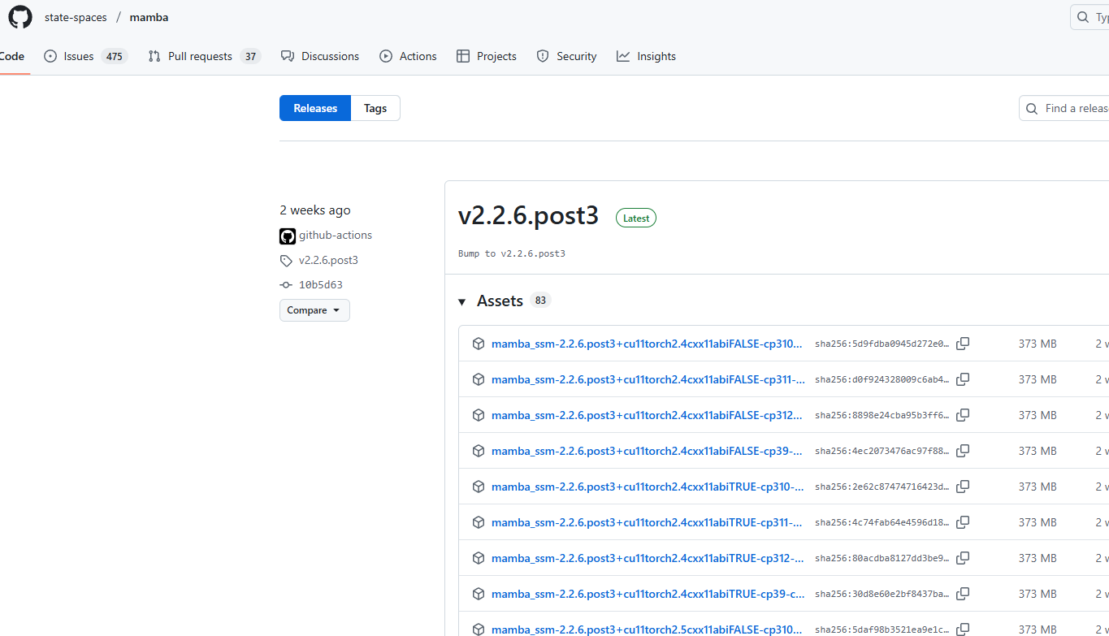
Task: Download torch2.4 abiFALSE cp312 wheel
Action: tap(648, 415)
